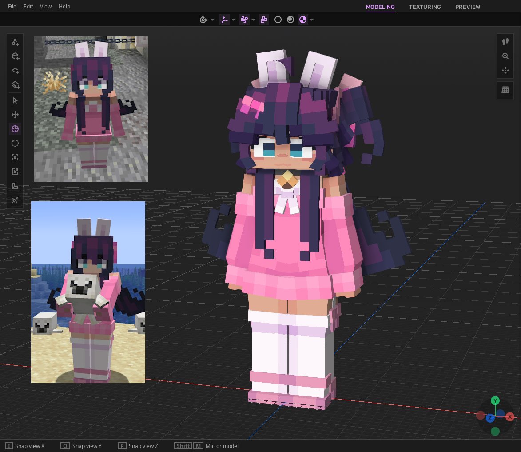Click the inward-arrow import icon in sidebar
The height and width of the screenshot is (452, 521).
tap(15, 172)
